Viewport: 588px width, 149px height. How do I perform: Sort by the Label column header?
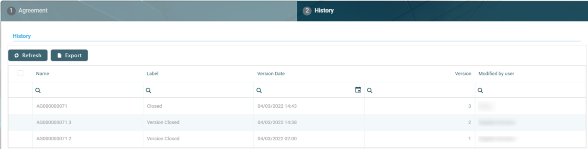coord(152,74)
